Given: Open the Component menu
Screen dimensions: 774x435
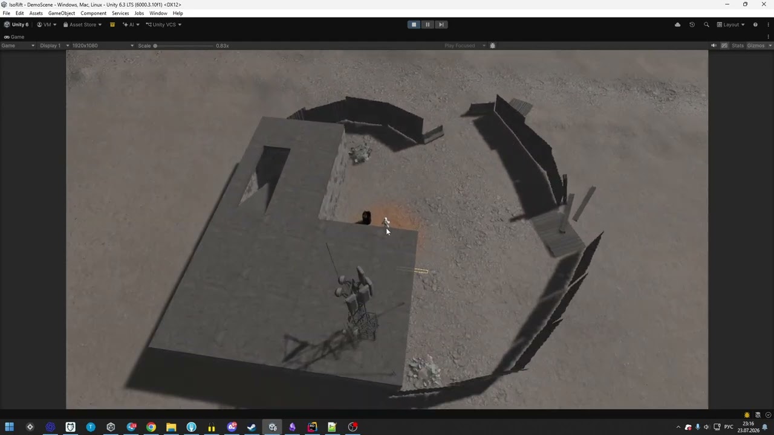Looking at the screenshot, I should tap(94, 13).
